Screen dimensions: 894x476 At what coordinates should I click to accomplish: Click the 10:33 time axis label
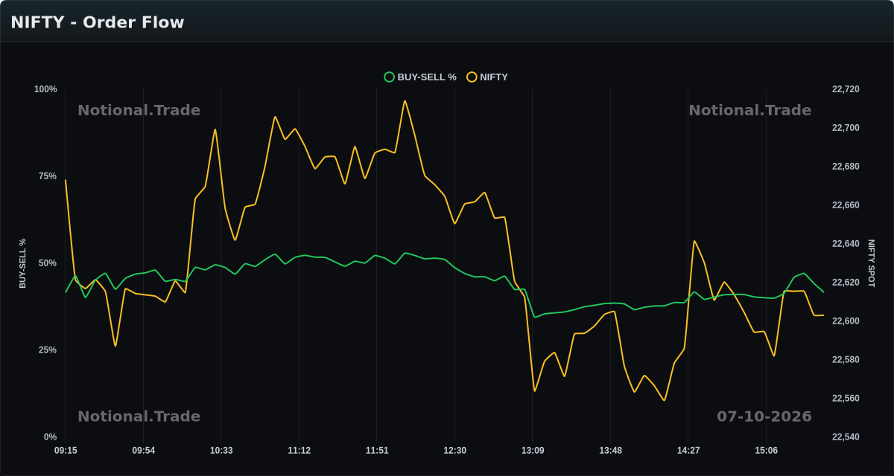pos(221,451)
